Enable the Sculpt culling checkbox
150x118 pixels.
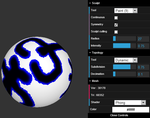pos(116,32)
